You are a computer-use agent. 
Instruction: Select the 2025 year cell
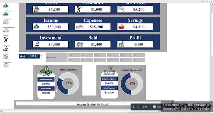tap(33, 56)
